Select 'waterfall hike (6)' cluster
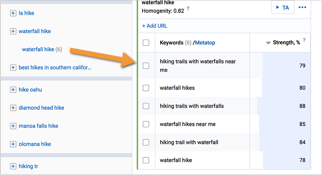Image resolution: width=322 pixels, height=175 pixels. (42, 49)
